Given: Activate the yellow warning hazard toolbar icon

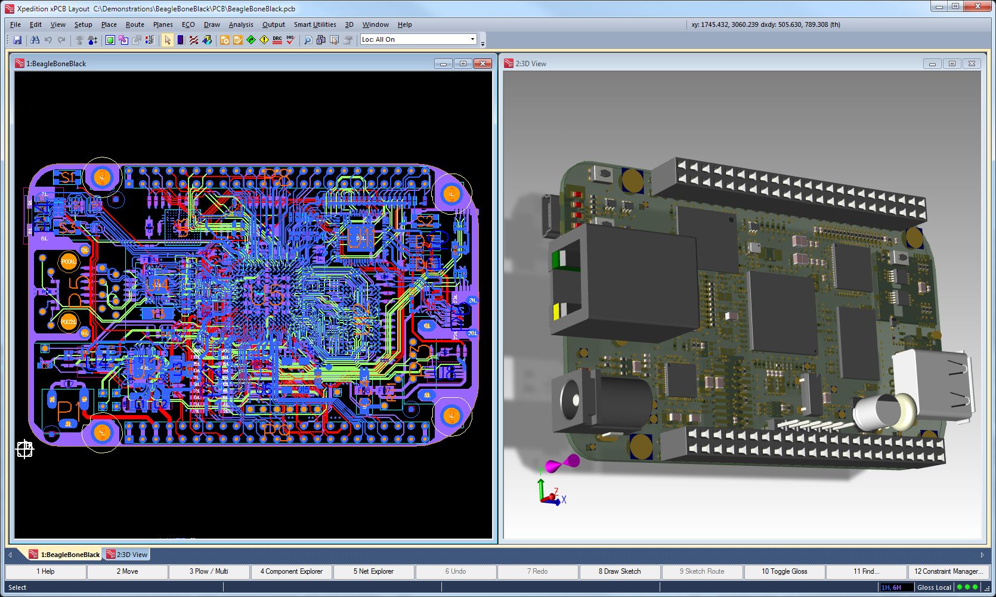Looking at the screenshot, I should tap(263, 40).
